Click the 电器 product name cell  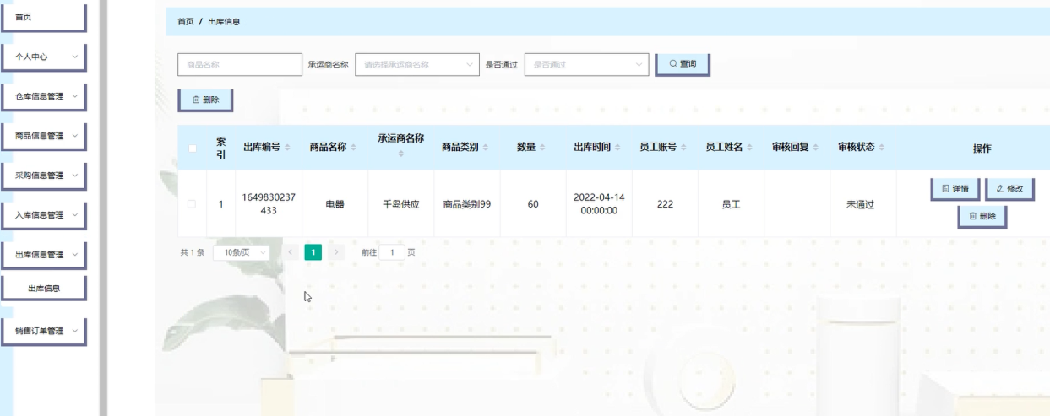point(335,203)
